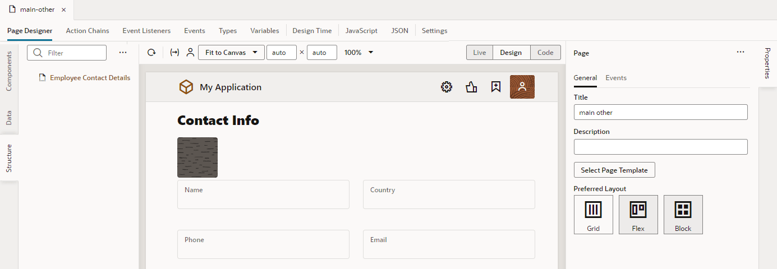The width and height of the screenshot is (777, 269).
Task: Click the Country input on canvas
Action: 449,194
